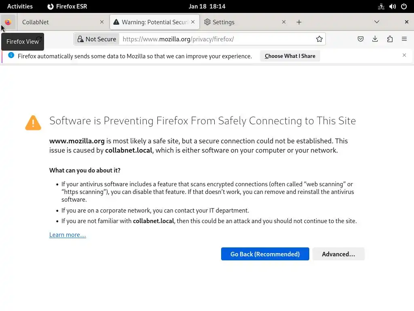Switch to the CollabNet tab

tap(61, 22)
